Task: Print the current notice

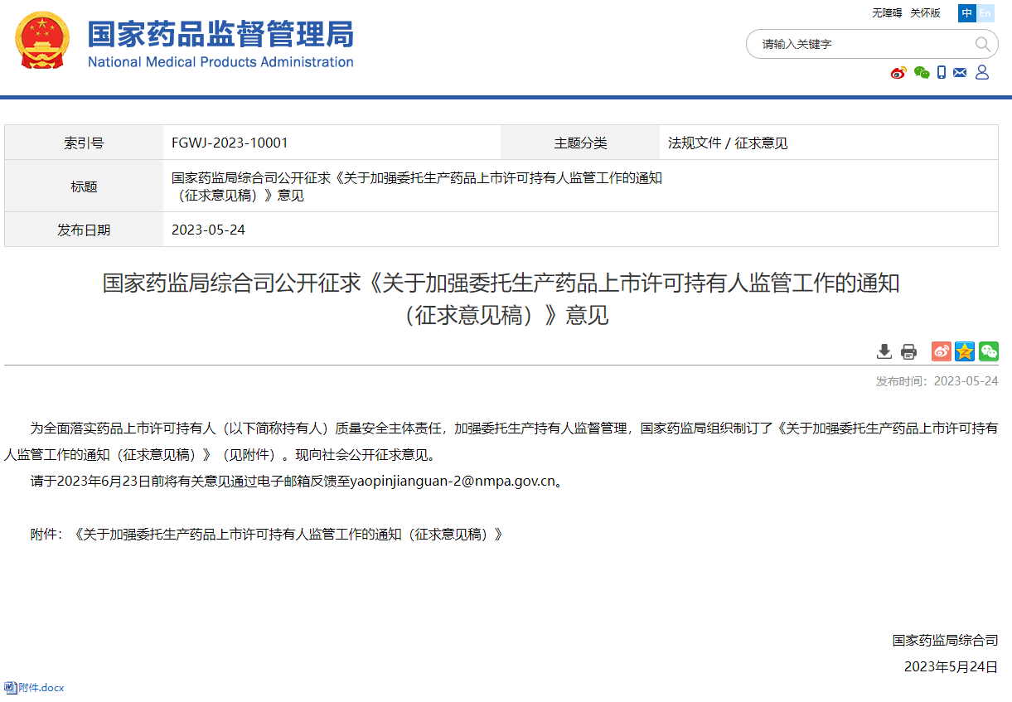Action: tap(908, 351)
